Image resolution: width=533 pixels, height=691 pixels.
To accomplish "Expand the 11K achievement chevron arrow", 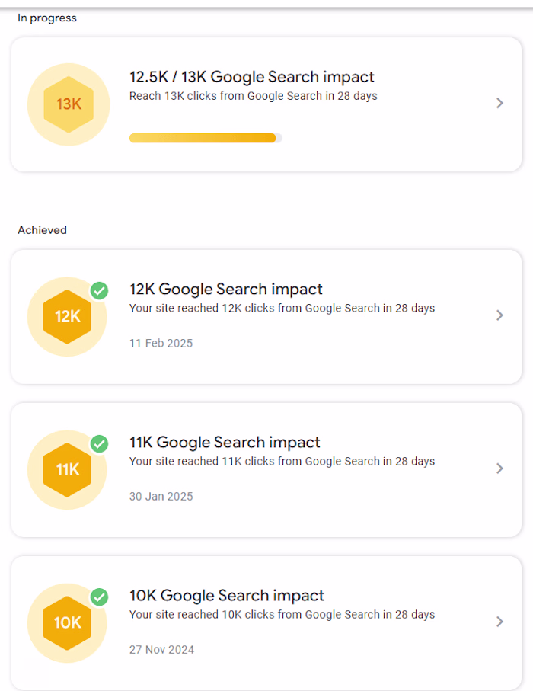I will click(x=499, y=469).
